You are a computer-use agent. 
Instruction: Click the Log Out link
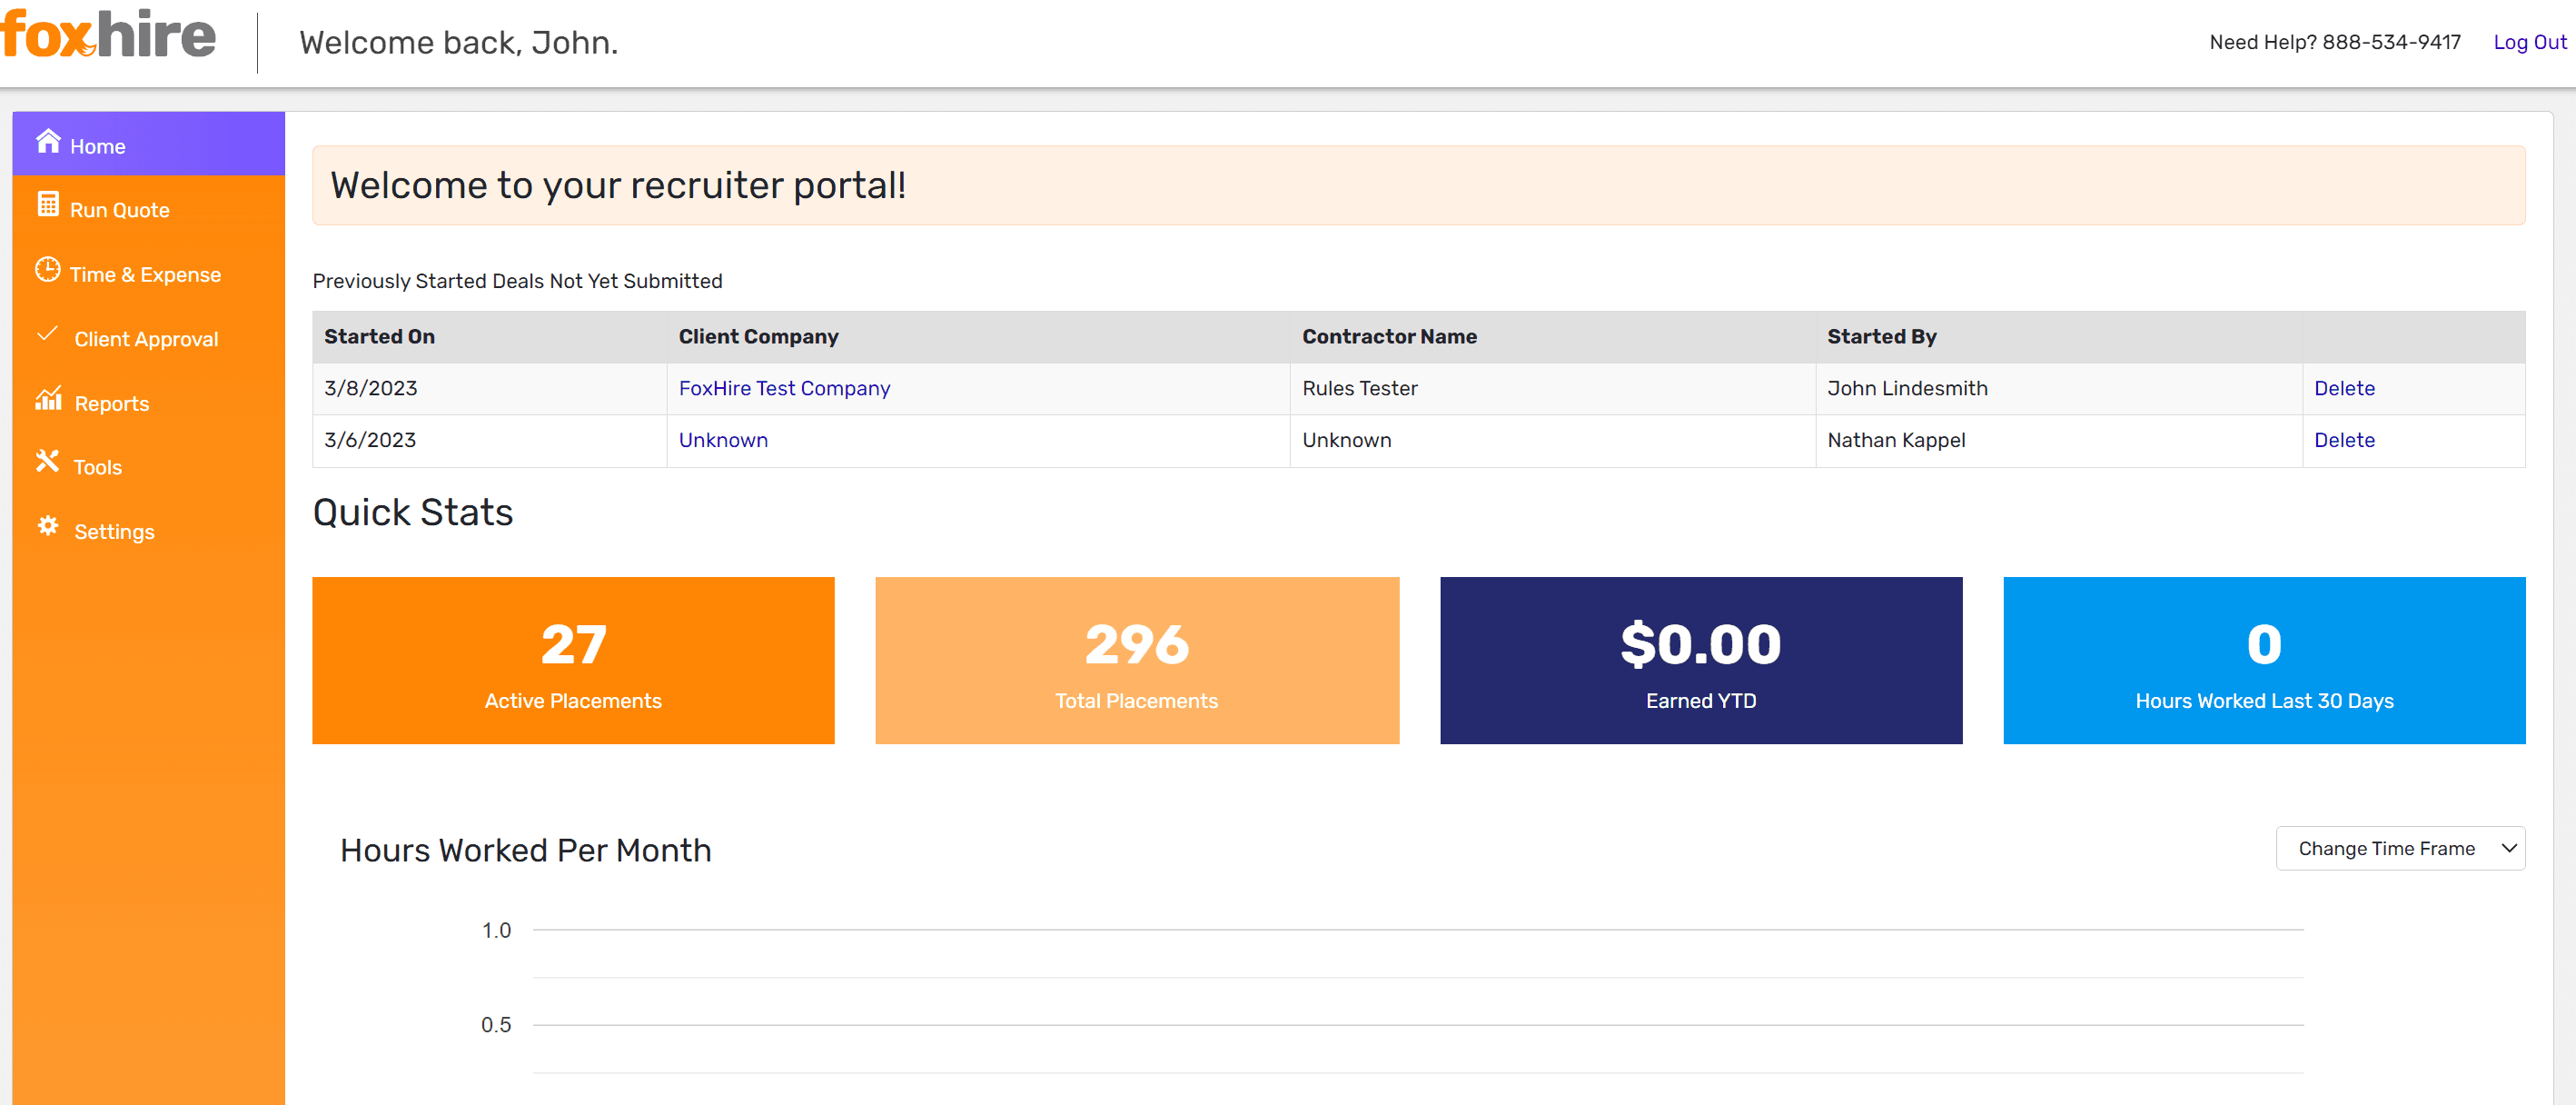click(x=2529, y=42)
